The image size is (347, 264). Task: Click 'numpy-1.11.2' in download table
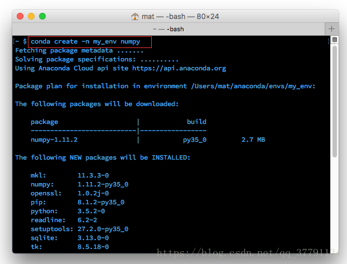(54, 140)
